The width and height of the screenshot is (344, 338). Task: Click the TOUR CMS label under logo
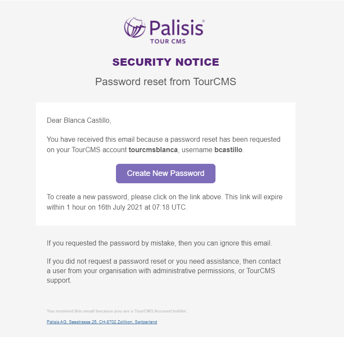[x=168, y=41]
